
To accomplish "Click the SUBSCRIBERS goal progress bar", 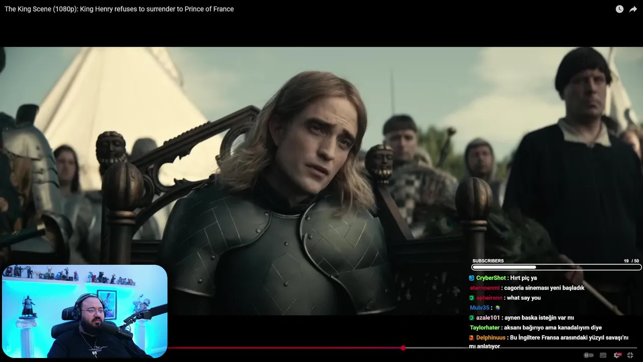I will click(x=557, y=267).
